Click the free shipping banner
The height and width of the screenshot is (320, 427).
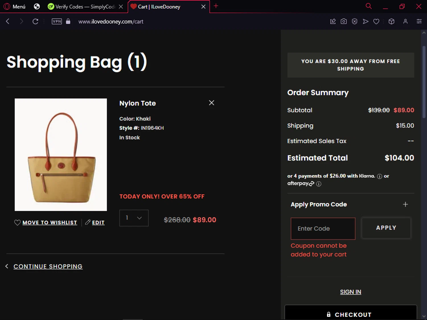(351, 65)
